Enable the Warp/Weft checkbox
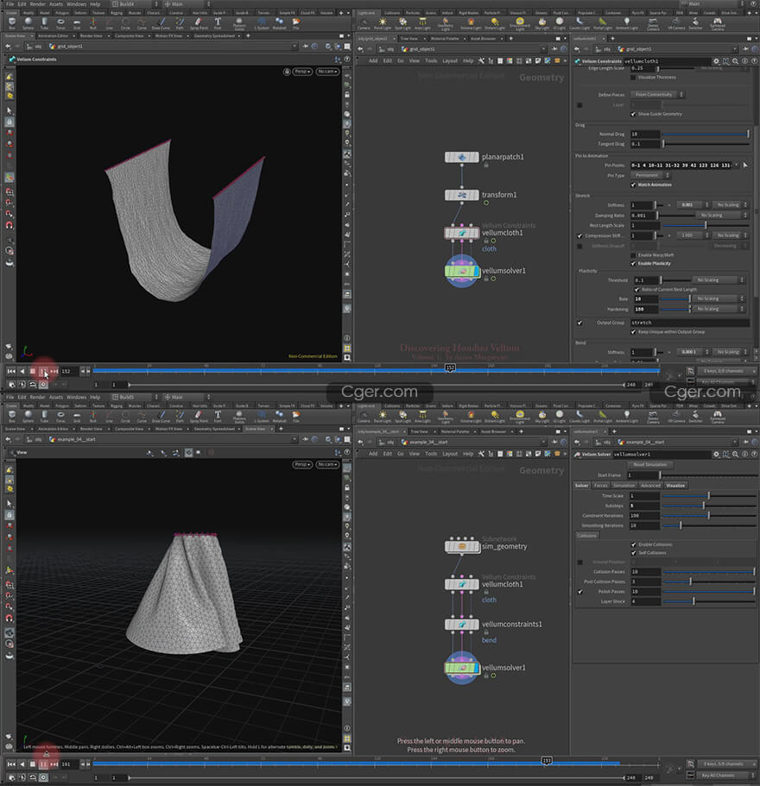Screen dimensions: 760x786 (x=633, y=255)
